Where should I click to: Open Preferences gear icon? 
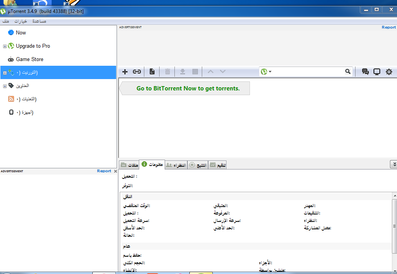click(389, 72)
